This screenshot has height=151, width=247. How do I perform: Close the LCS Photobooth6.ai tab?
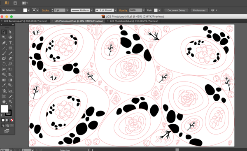coord(108,21)
